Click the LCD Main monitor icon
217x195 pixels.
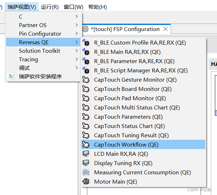click(86, 154)
